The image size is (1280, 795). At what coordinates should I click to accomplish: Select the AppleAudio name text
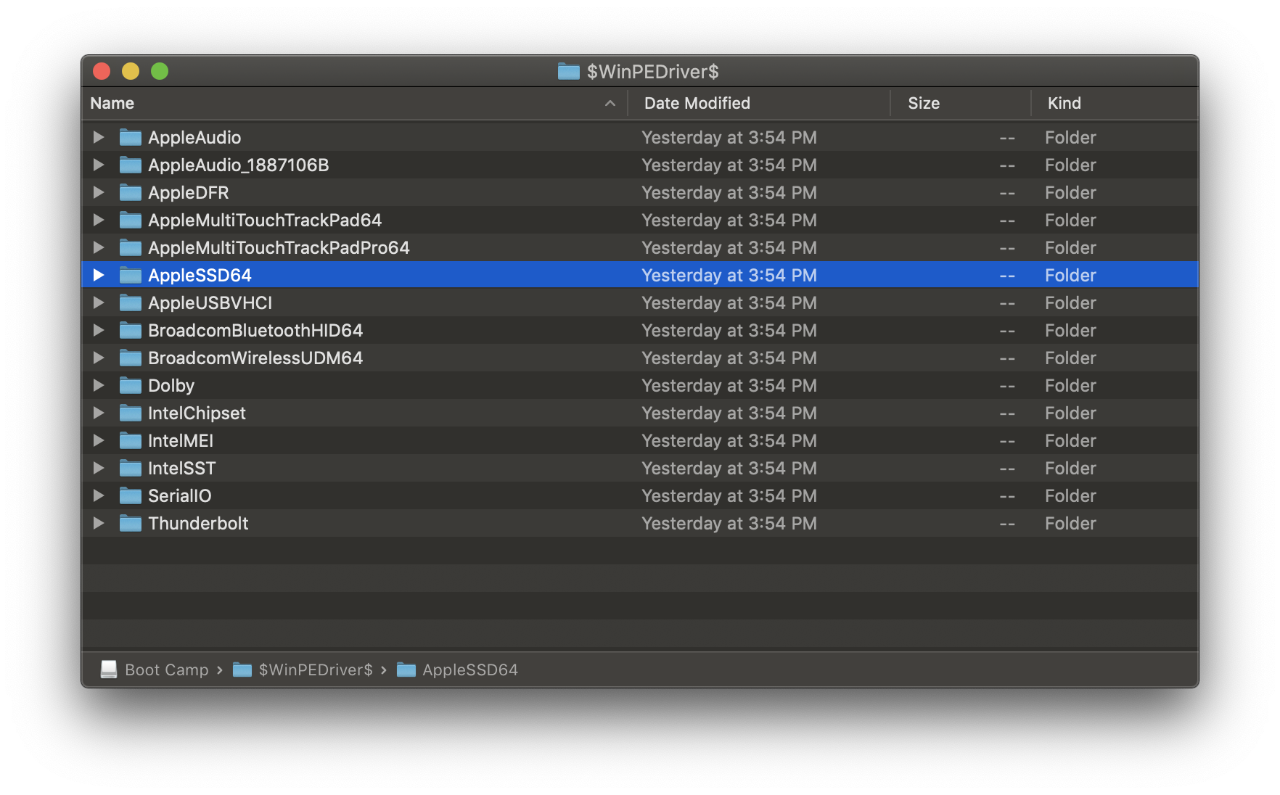point(194,137)
